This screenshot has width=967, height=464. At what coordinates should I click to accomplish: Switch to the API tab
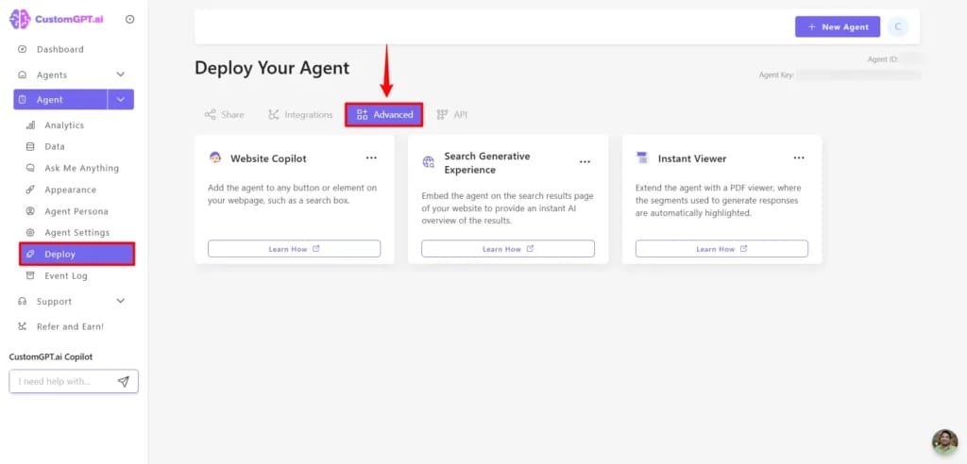click(452, 115)
